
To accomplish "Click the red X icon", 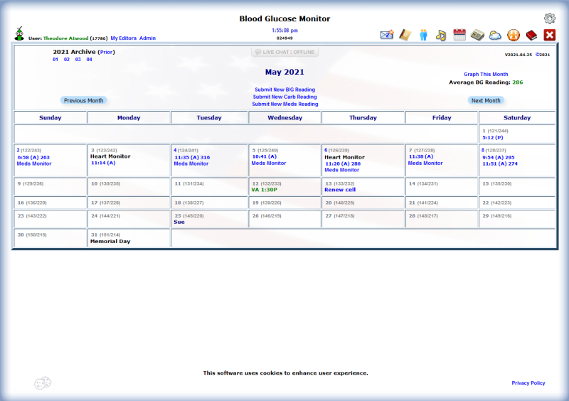I will pos(549,36).
